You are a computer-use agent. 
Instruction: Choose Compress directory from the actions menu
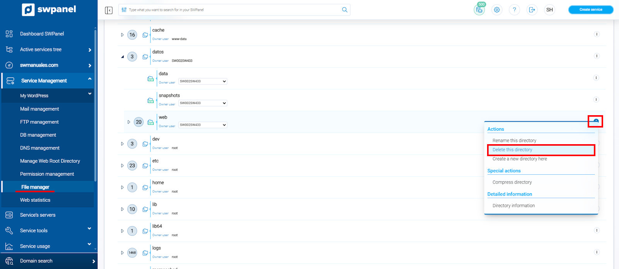click(x=512, y=182)
